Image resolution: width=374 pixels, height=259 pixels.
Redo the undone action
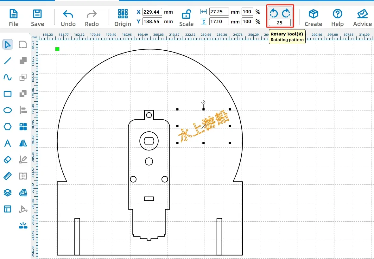tap(92, 18)
